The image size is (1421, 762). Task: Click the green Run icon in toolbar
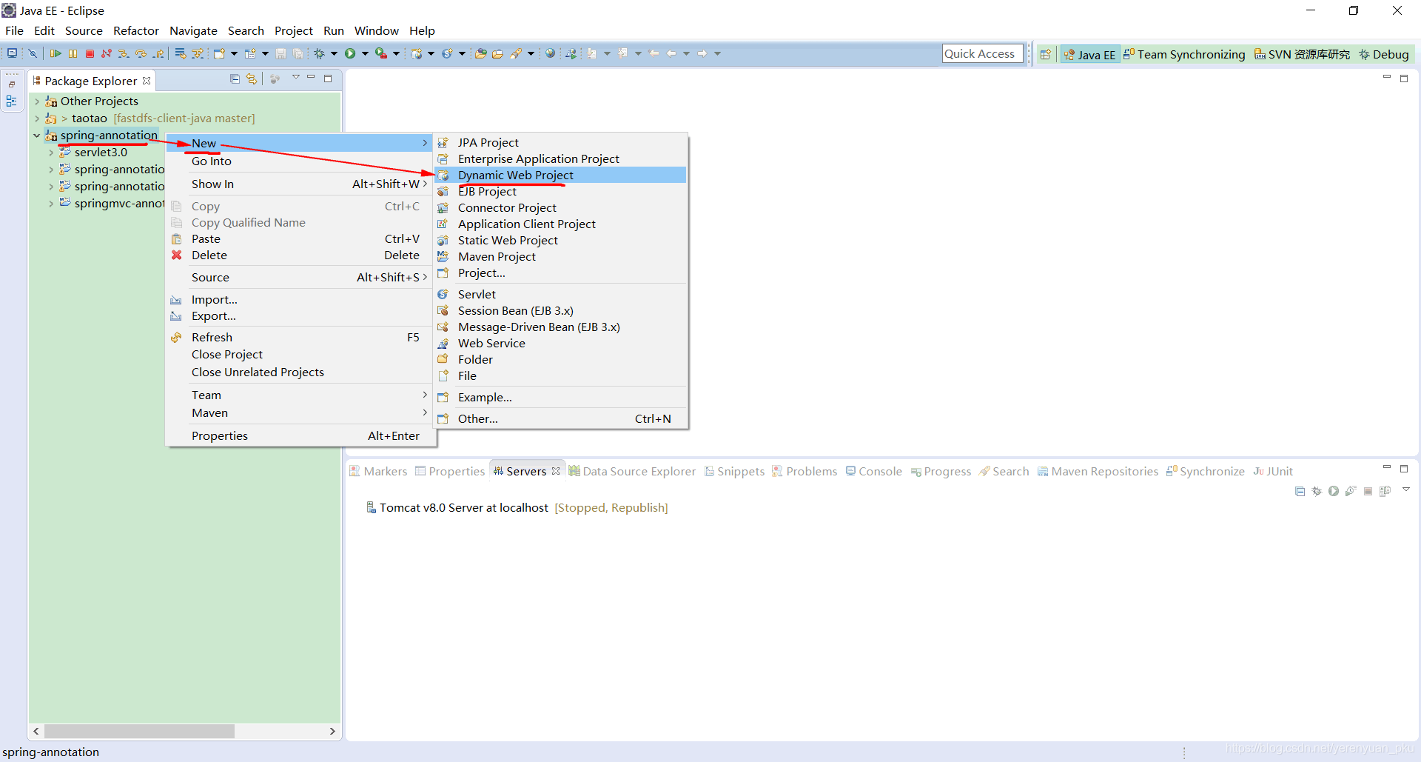point(350,53)
